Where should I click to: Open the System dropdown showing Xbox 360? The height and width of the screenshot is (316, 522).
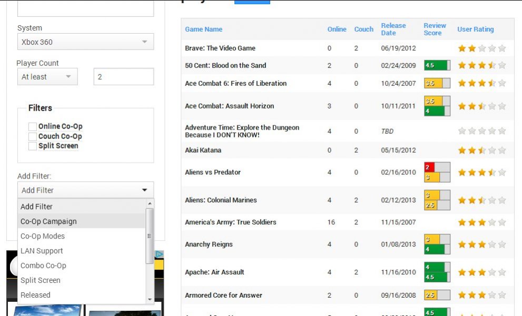[85, 42]
